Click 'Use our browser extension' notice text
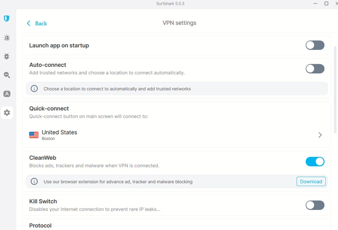This screenshot has height=230, width=338. tap(118, 182)
